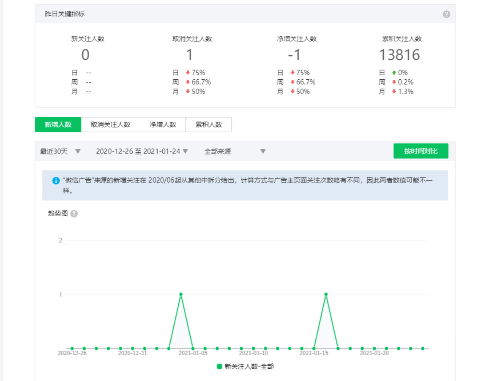
Task: Click the green legend swatch for 新关注人数
Action: (219, 366)
